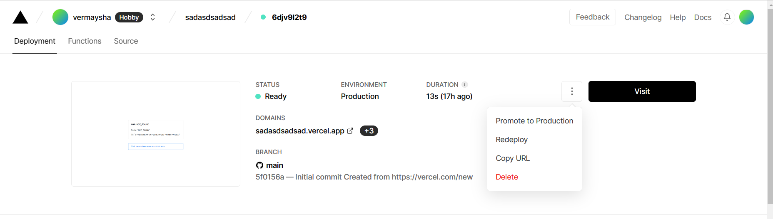The image size is (773, 219).
Task: Click the user profile avatar top right
Action: (746, 17)
